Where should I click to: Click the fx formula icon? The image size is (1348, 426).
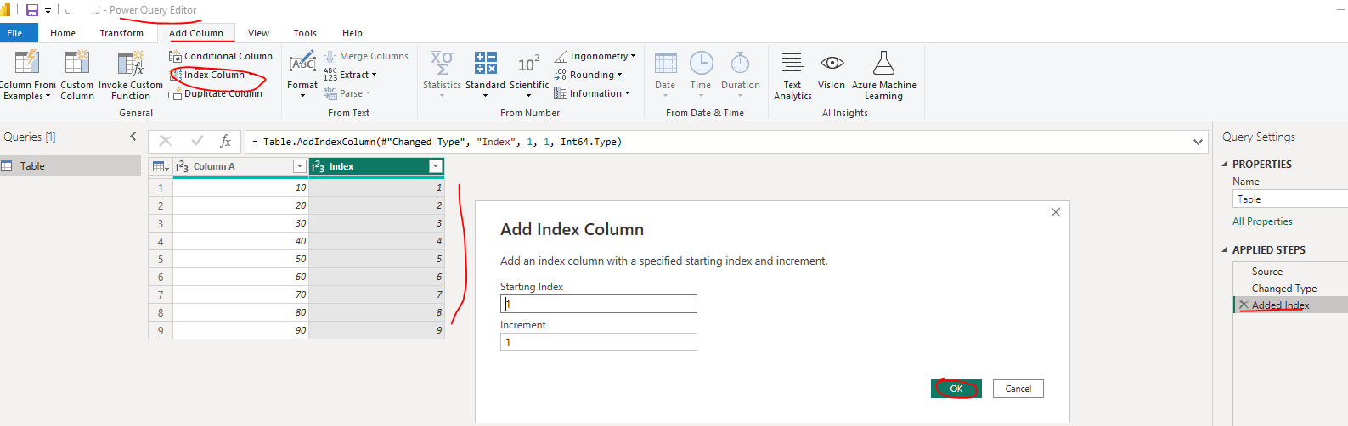tap(225, 141)
